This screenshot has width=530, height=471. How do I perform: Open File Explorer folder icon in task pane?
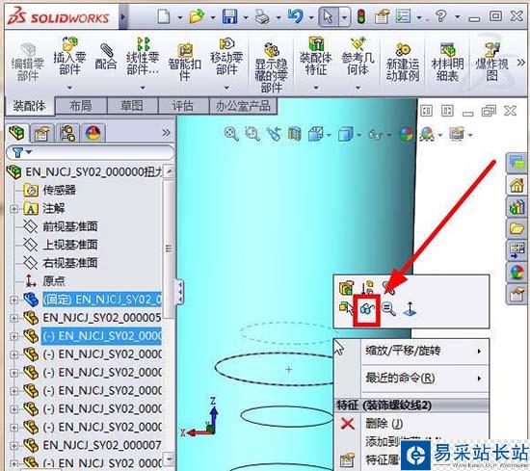coord(517,228)
